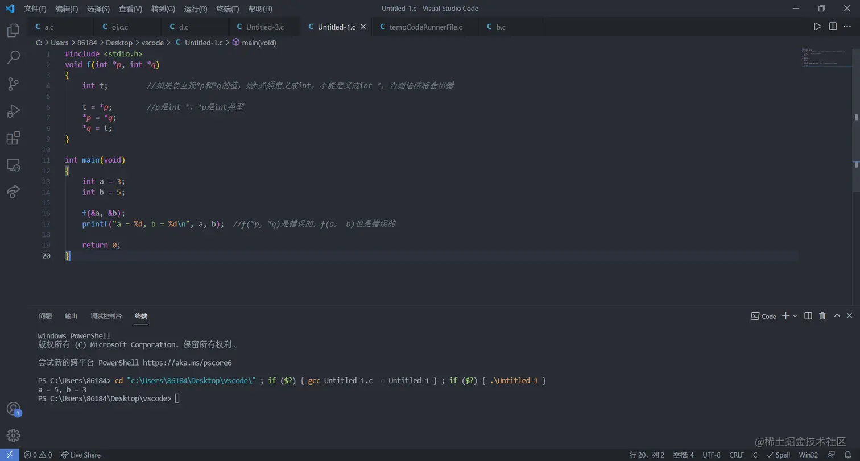
Task: Open the Live Share view in the activity bar
Action: pos(13,192)
